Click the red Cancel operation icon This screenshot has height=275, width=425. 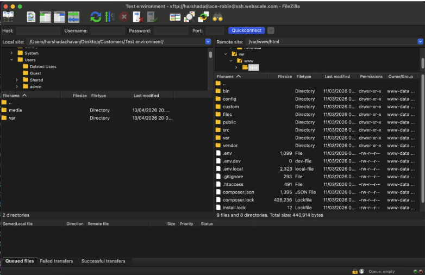click(124, 17)
